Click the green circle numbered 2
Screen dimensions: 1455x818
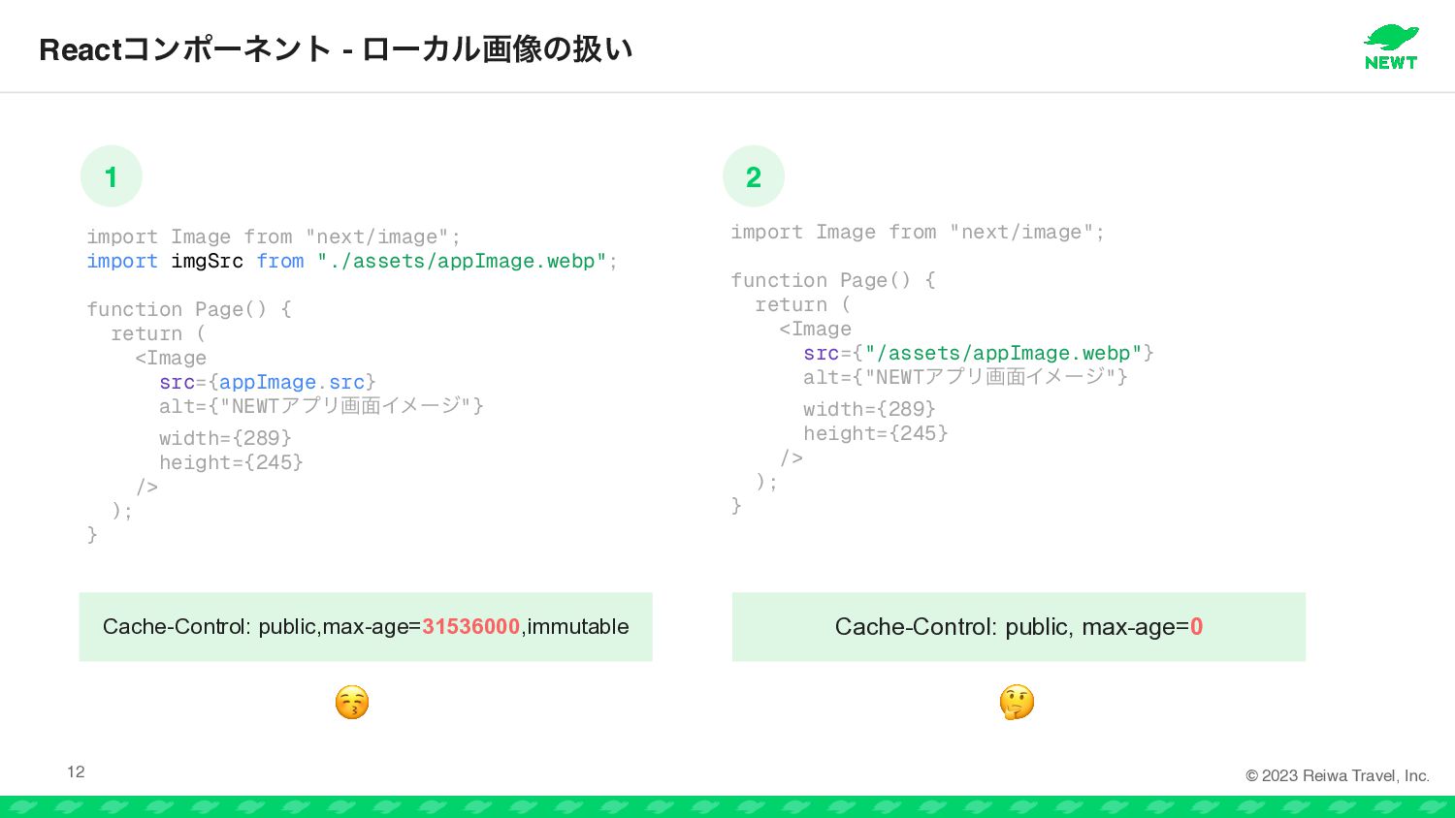pyautogui.click(x=754, y=176)
